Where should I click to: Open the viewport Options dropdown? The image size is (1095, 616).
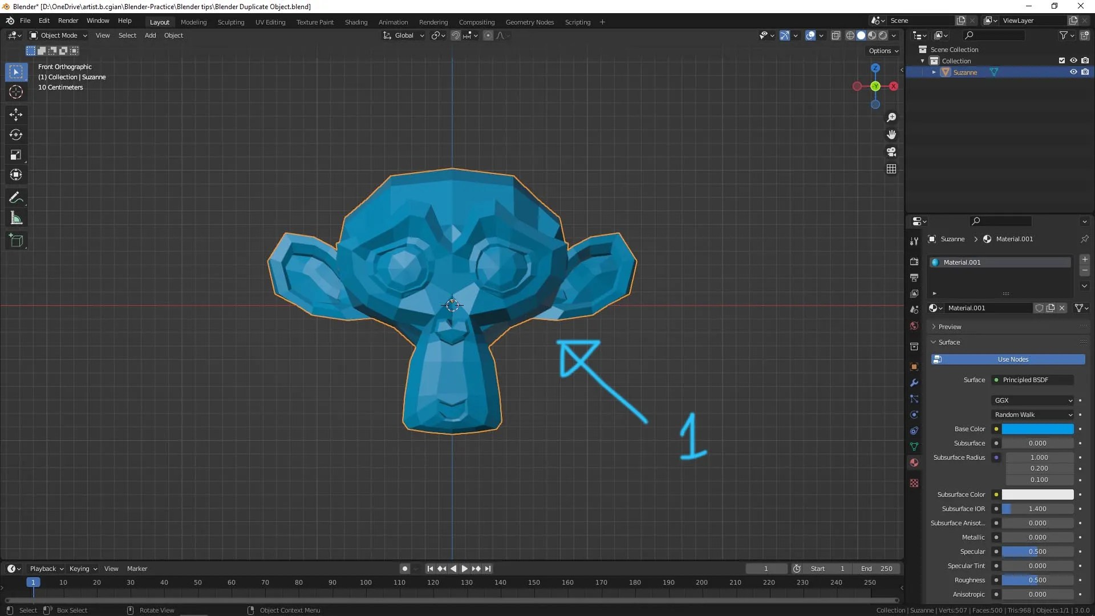[x=882, y=51]
